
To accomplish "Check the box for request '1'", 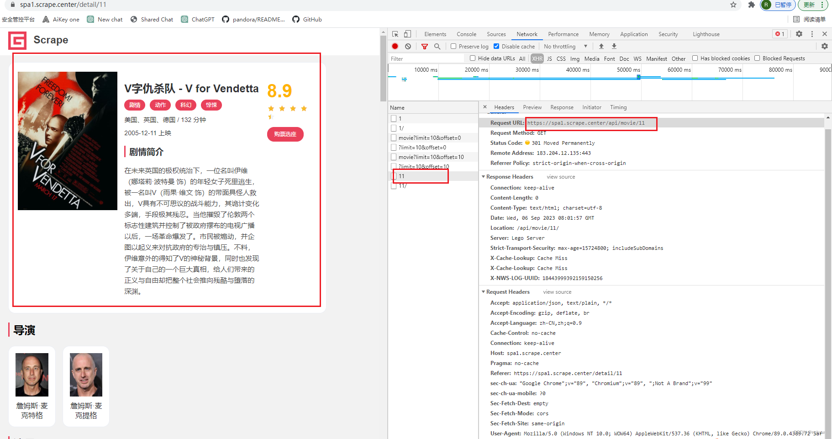I will pos(394,118).
